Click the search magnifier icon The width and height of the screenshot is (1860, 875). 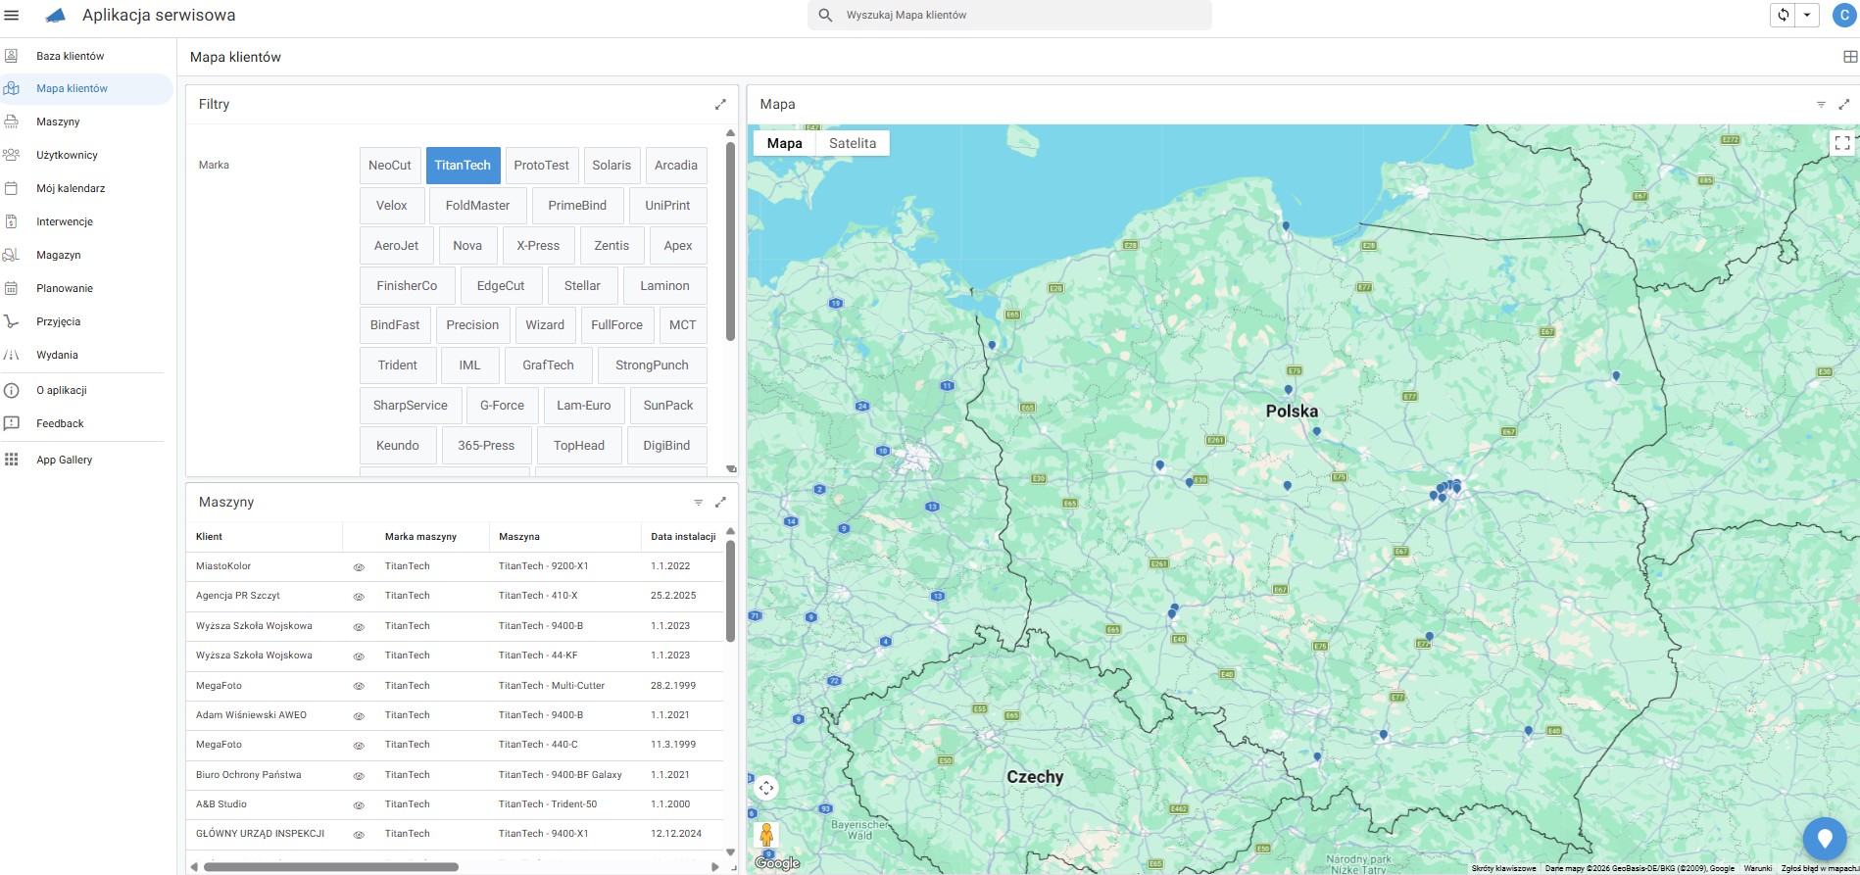click(x=825, y=16)
